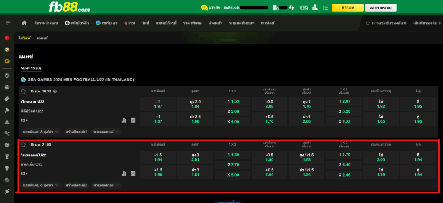This screenshot has height=203, width=443.
Task: Select the badminton shuttlecock icon
Action: (7, 110)
